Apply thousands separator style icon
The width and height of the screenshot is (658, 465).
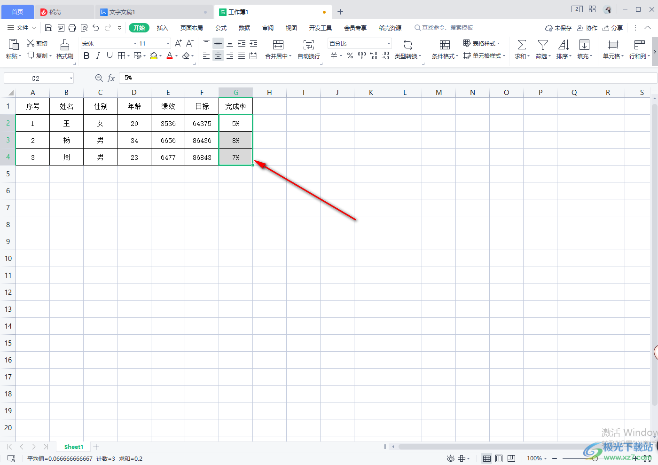coord(362,56)
